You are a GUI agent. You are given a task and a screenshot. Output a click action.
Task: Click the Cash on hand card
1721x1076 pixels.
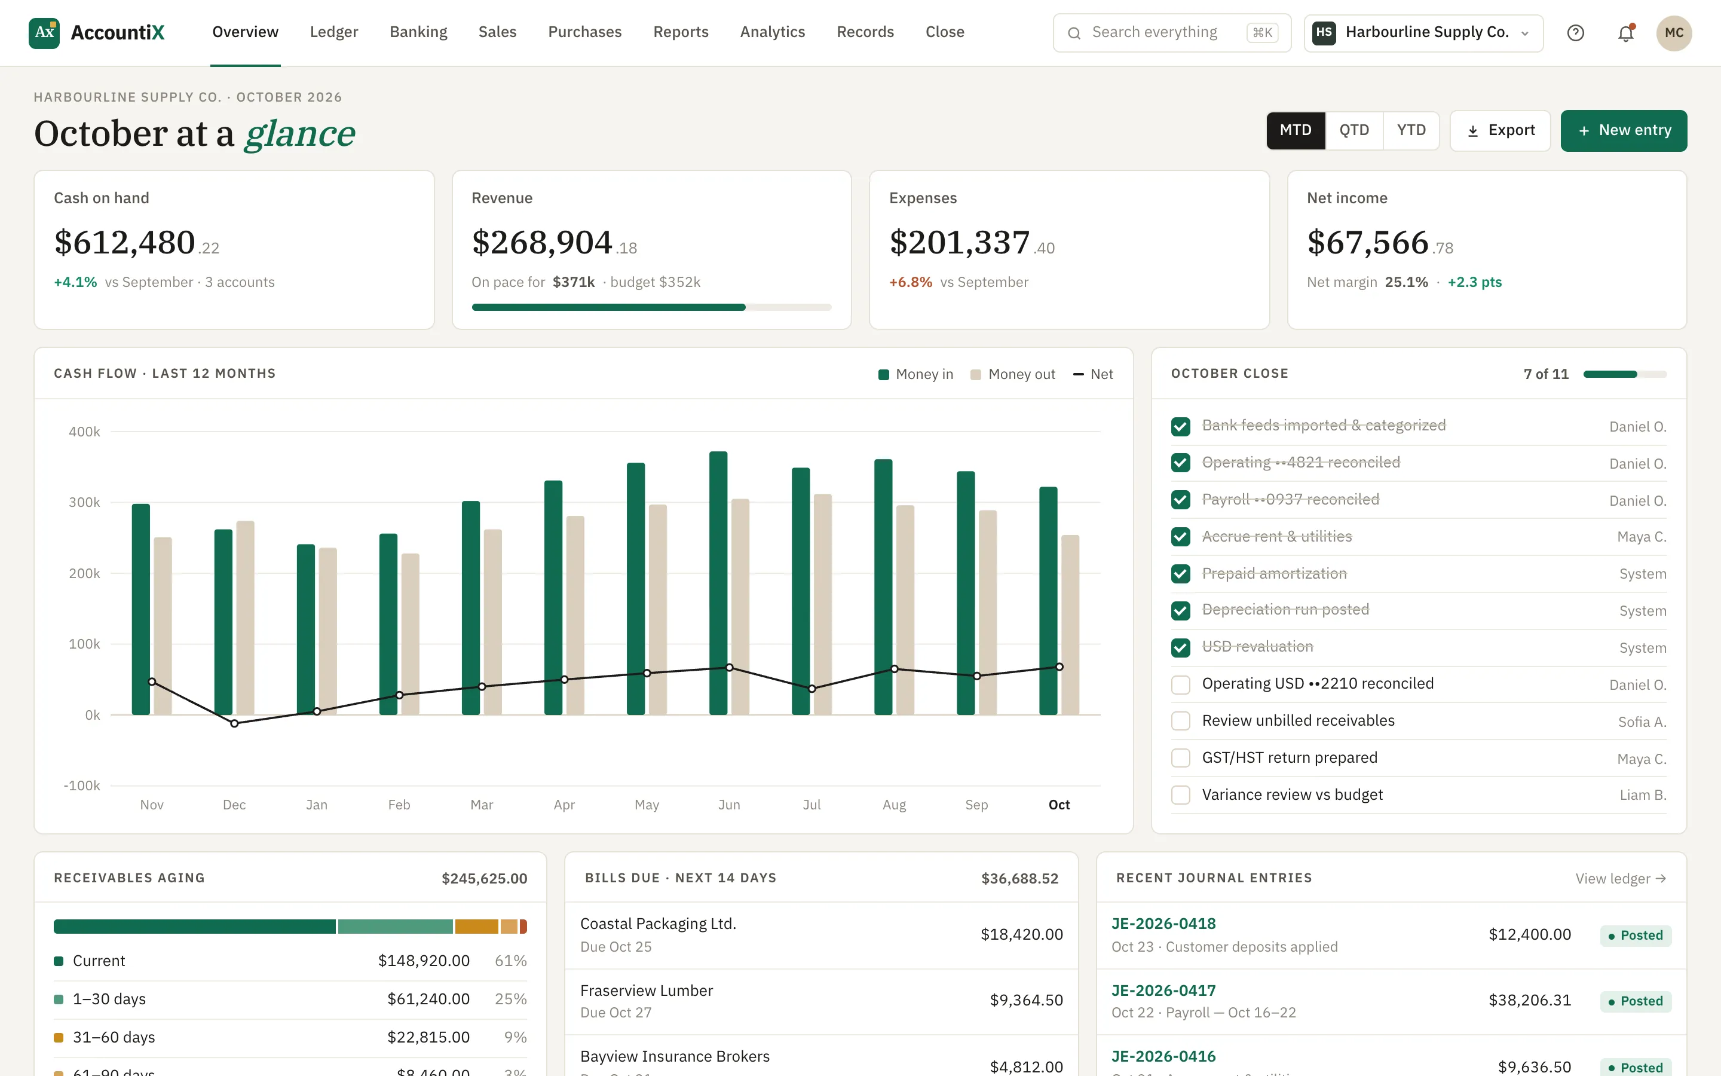pos(234,250)
